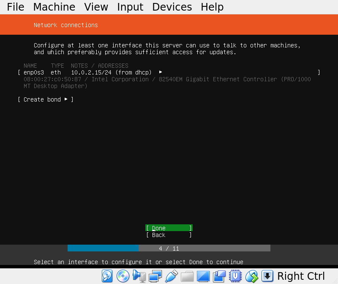Open the Machine menu
Image resolution: width=338 pixels, height=284 pixels.
pos(54,7)
